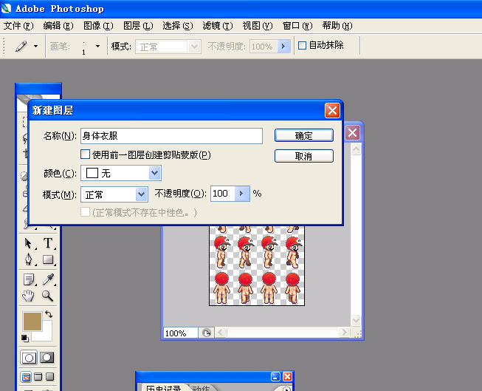
Task: Open the 选择(S) menu
Action: tap(178, 26)
